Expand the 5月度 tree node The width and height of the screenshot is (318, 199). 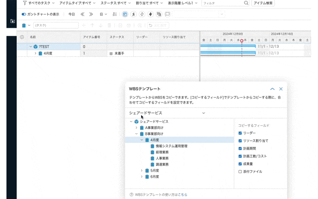point(142,171)
